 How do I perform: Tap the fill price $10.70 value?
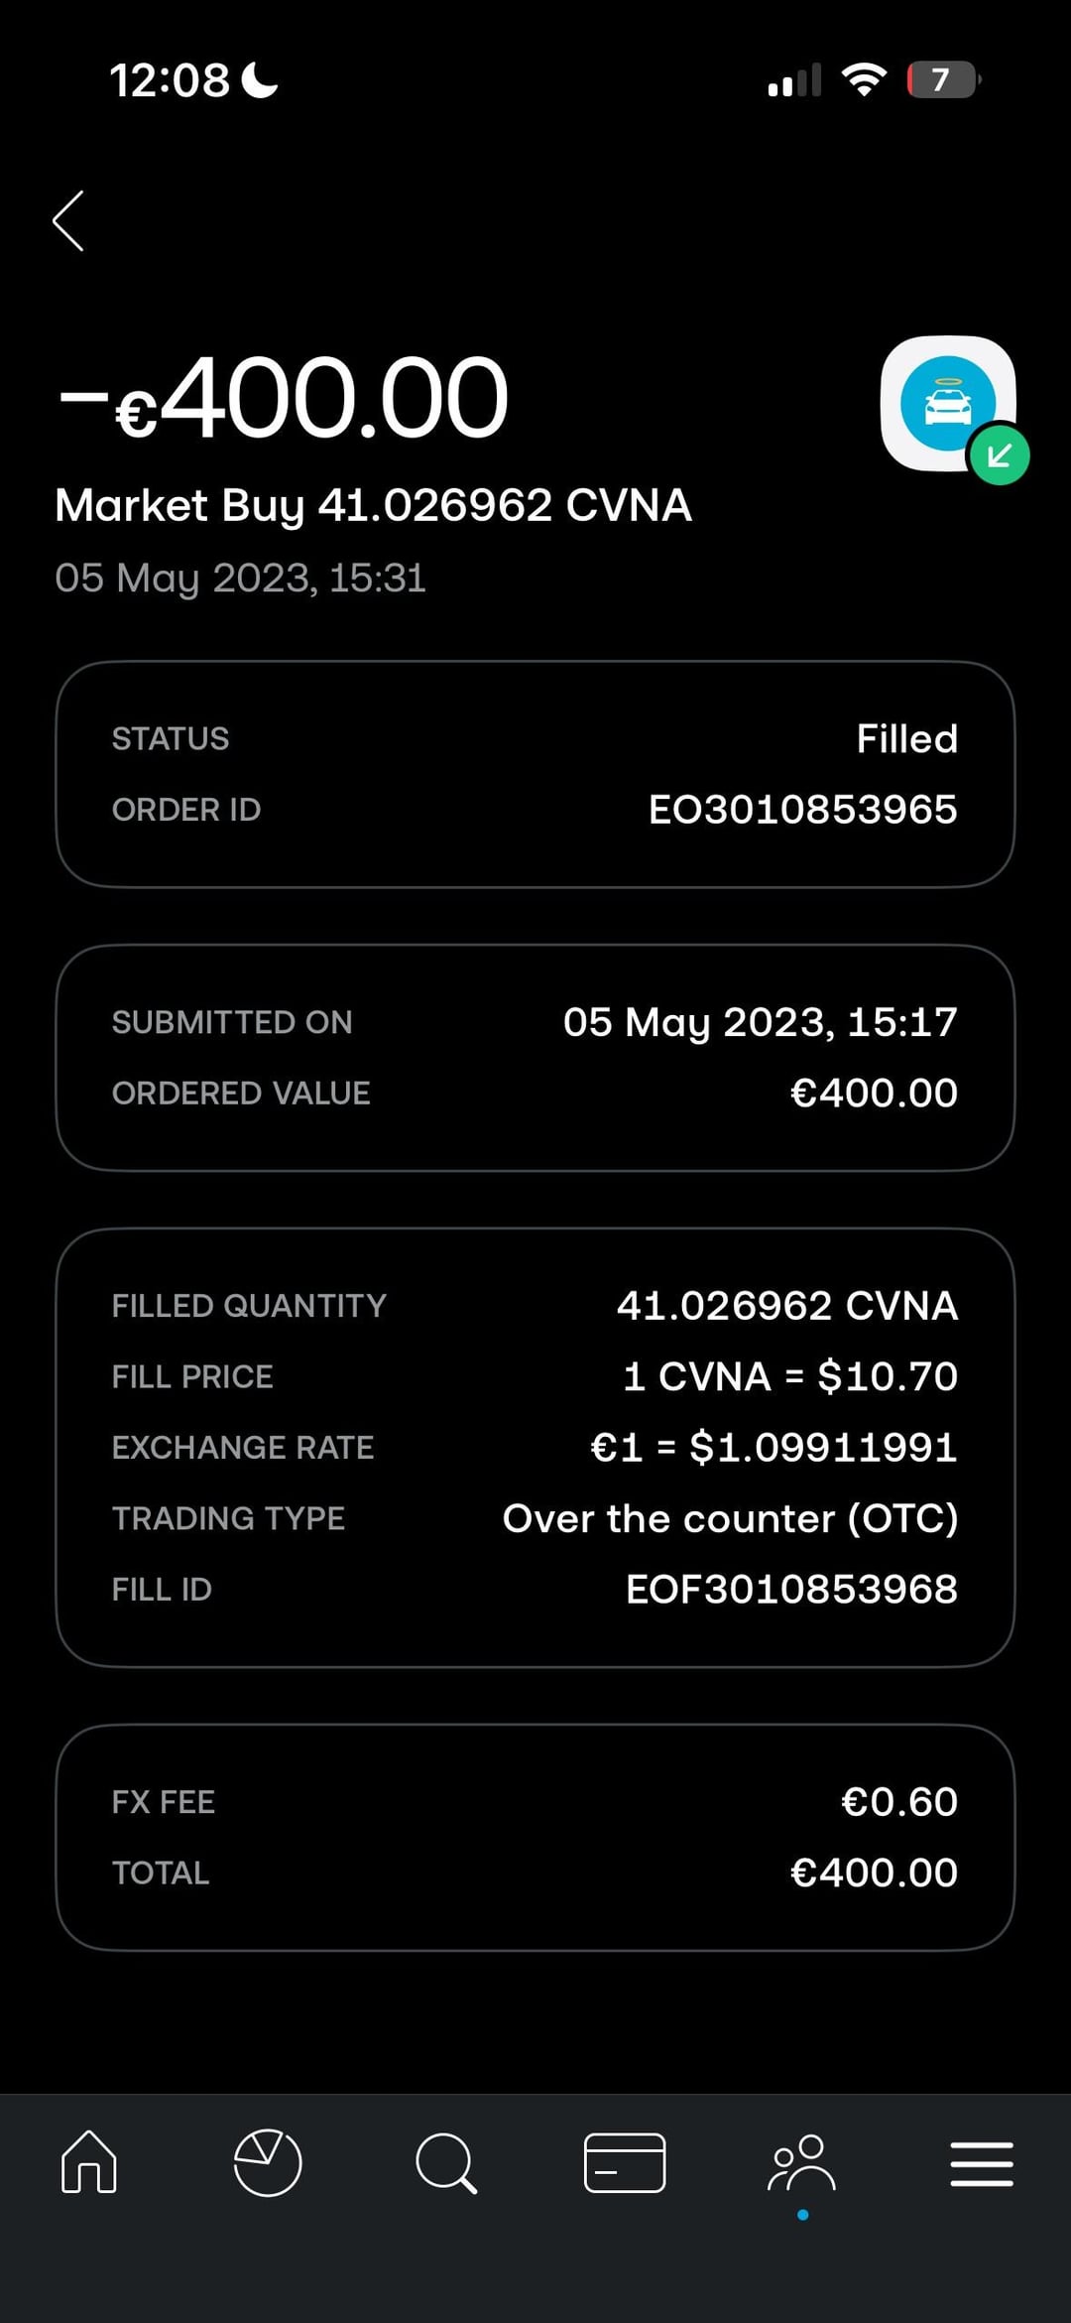789,1376
